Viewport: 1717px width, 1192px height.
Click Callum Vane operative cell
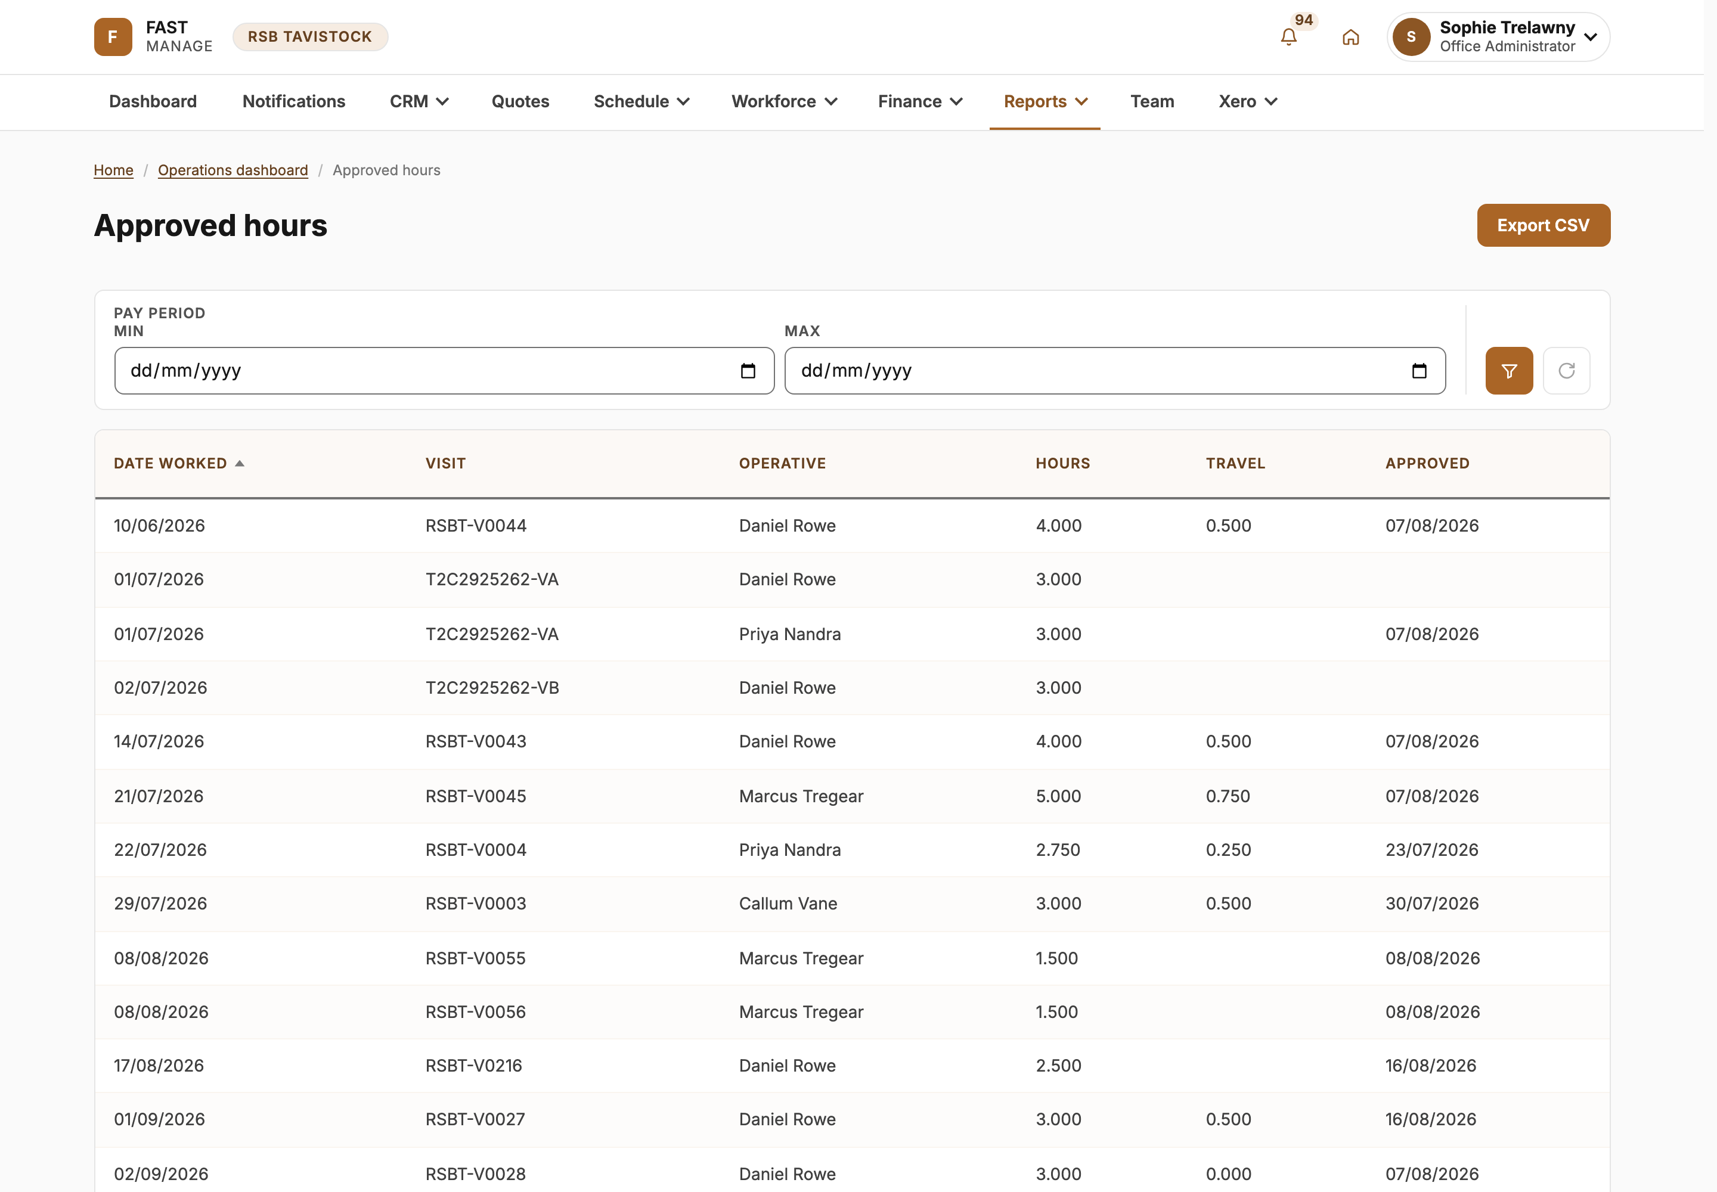[x=788, y=904]
